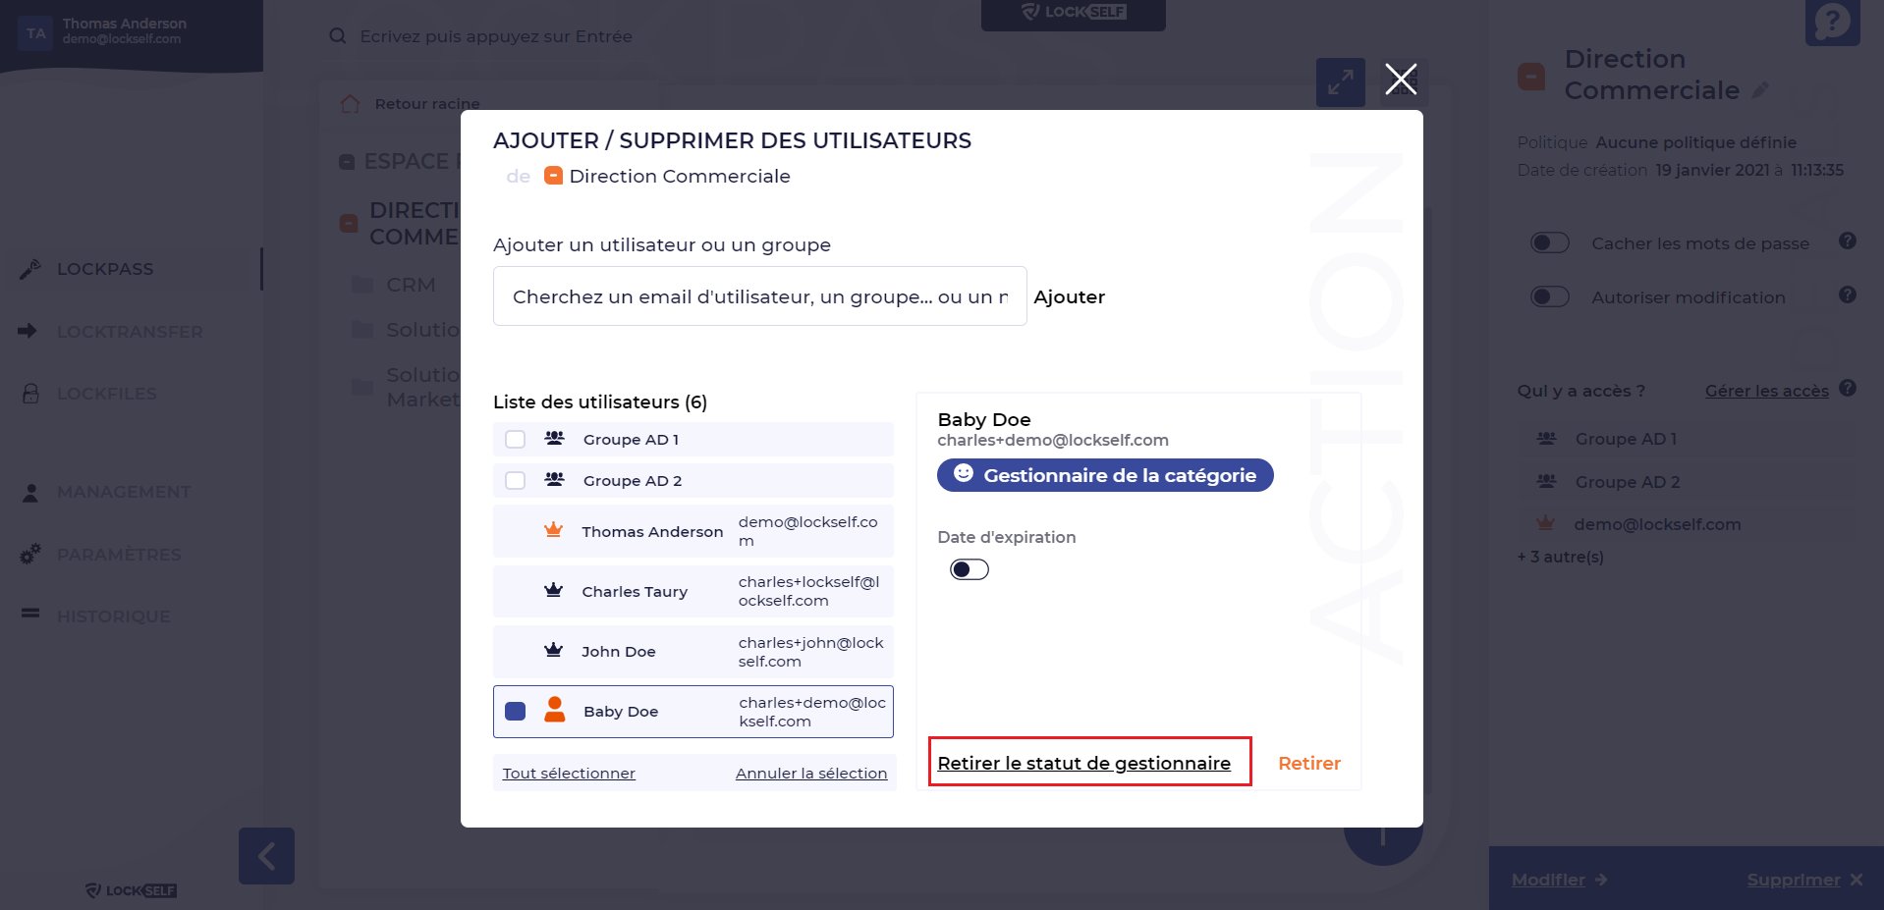Click the back arrow collapse button
Viewport: 1884px width, 910px height.
tap(266, 856)
